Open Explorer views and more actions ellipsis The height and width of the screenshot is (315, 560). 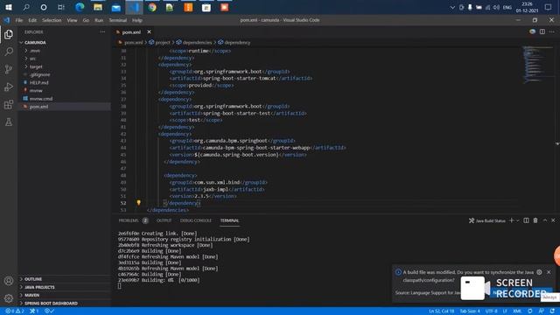pos(102,31)
